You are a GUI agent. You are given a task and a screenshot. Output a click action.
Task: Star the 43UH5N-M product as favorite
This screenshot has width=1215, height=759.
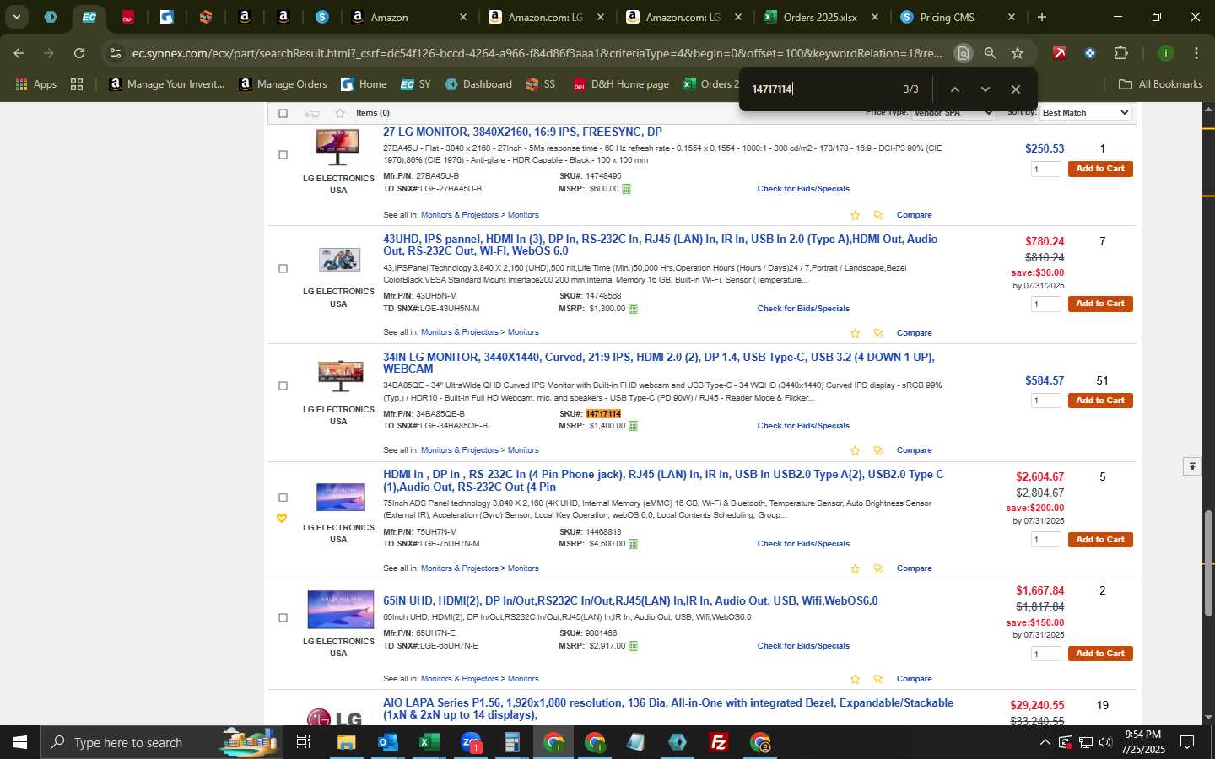(x=855, y=333)
